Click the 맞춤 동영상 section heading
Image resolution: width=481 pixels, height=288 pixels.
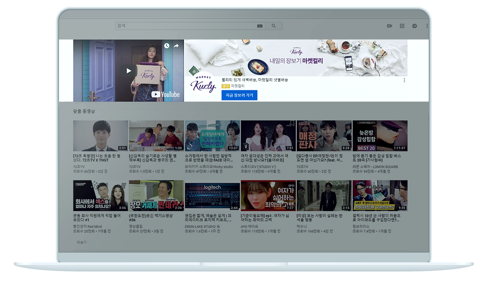click(84, 112)
